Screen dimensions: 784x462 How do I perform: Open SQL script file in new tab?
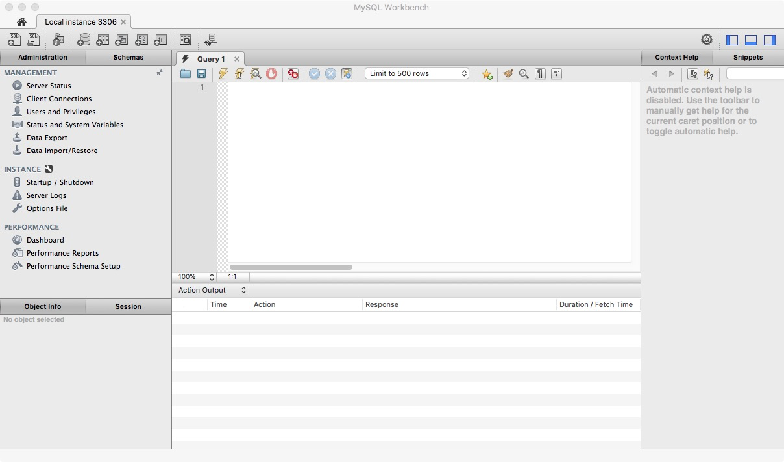pos(33,40)
